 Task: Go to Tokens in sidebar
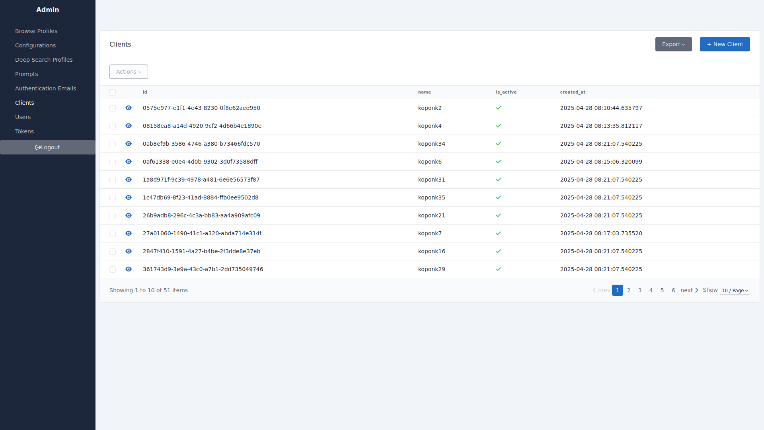(x=24, y=131)
